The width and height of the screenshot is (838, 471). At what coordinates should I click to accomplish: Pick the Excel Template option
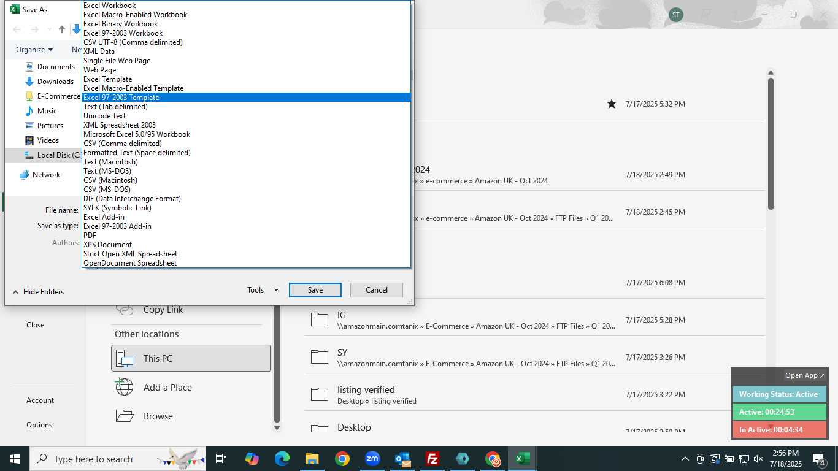point(246,79)
